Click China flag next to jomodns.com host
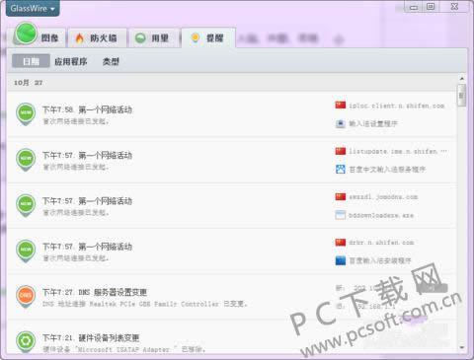This screenshot has height=360, width=474. click(341, 196)
